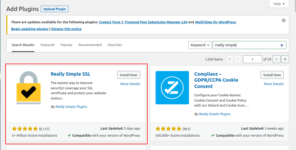
Task: Click the 500,000+ Active Installations text
Action: [178, 136]
